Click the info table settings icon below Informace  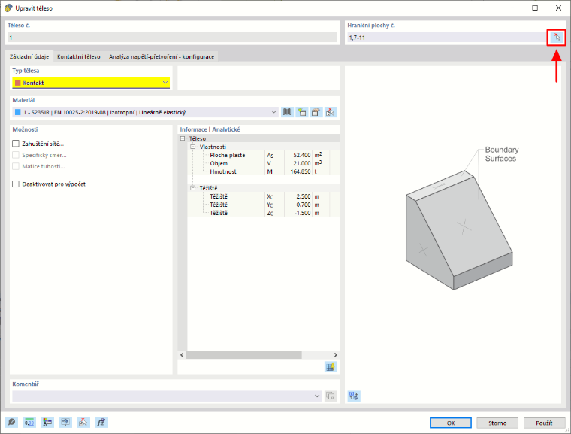tap(331, 367)
